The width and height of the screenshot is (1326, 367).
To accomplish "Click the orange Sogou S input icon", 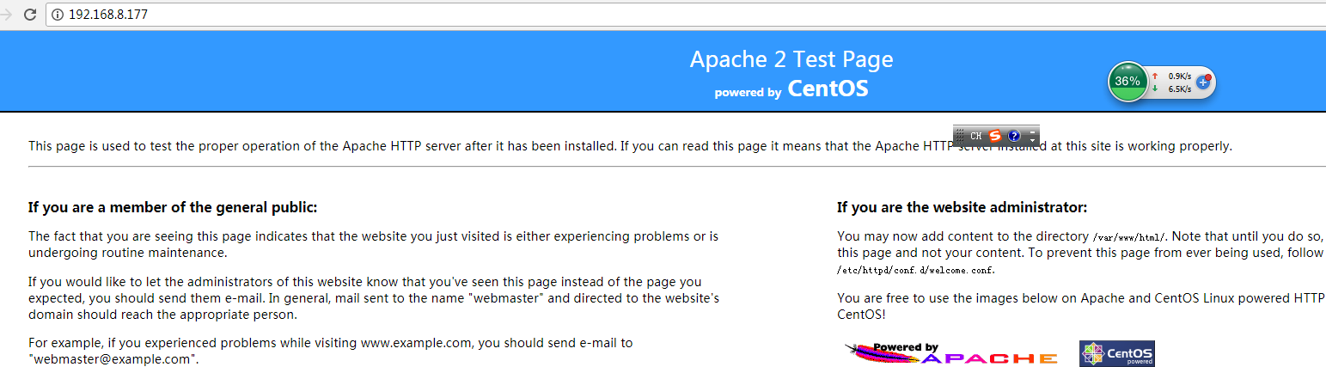I will pyautogui.click(x=995, y=136).
